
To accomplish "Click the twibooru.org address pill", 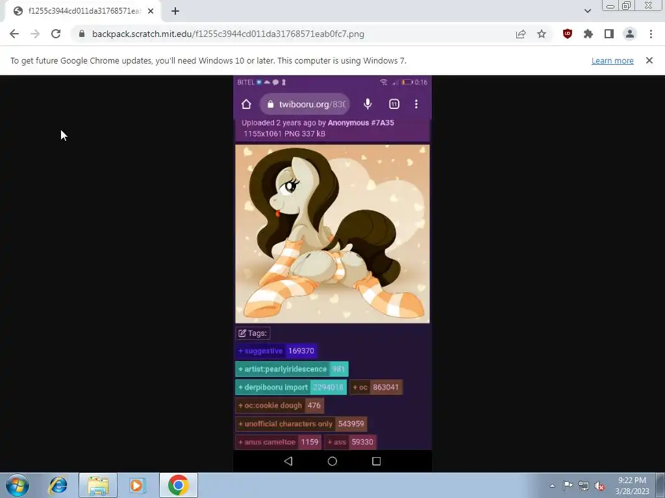I will (x=305, y=104).
